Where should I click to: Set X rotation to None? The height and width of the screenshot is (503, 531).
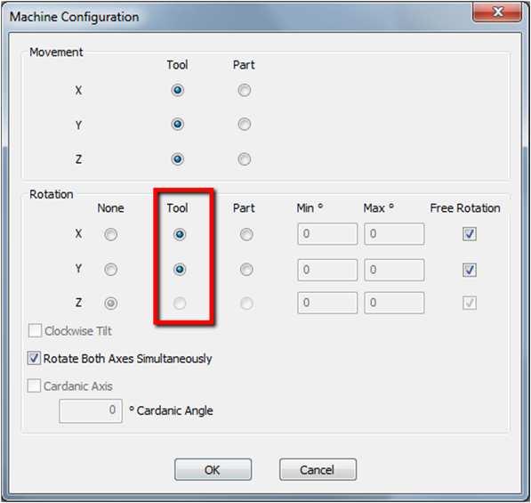pos(111,234)
